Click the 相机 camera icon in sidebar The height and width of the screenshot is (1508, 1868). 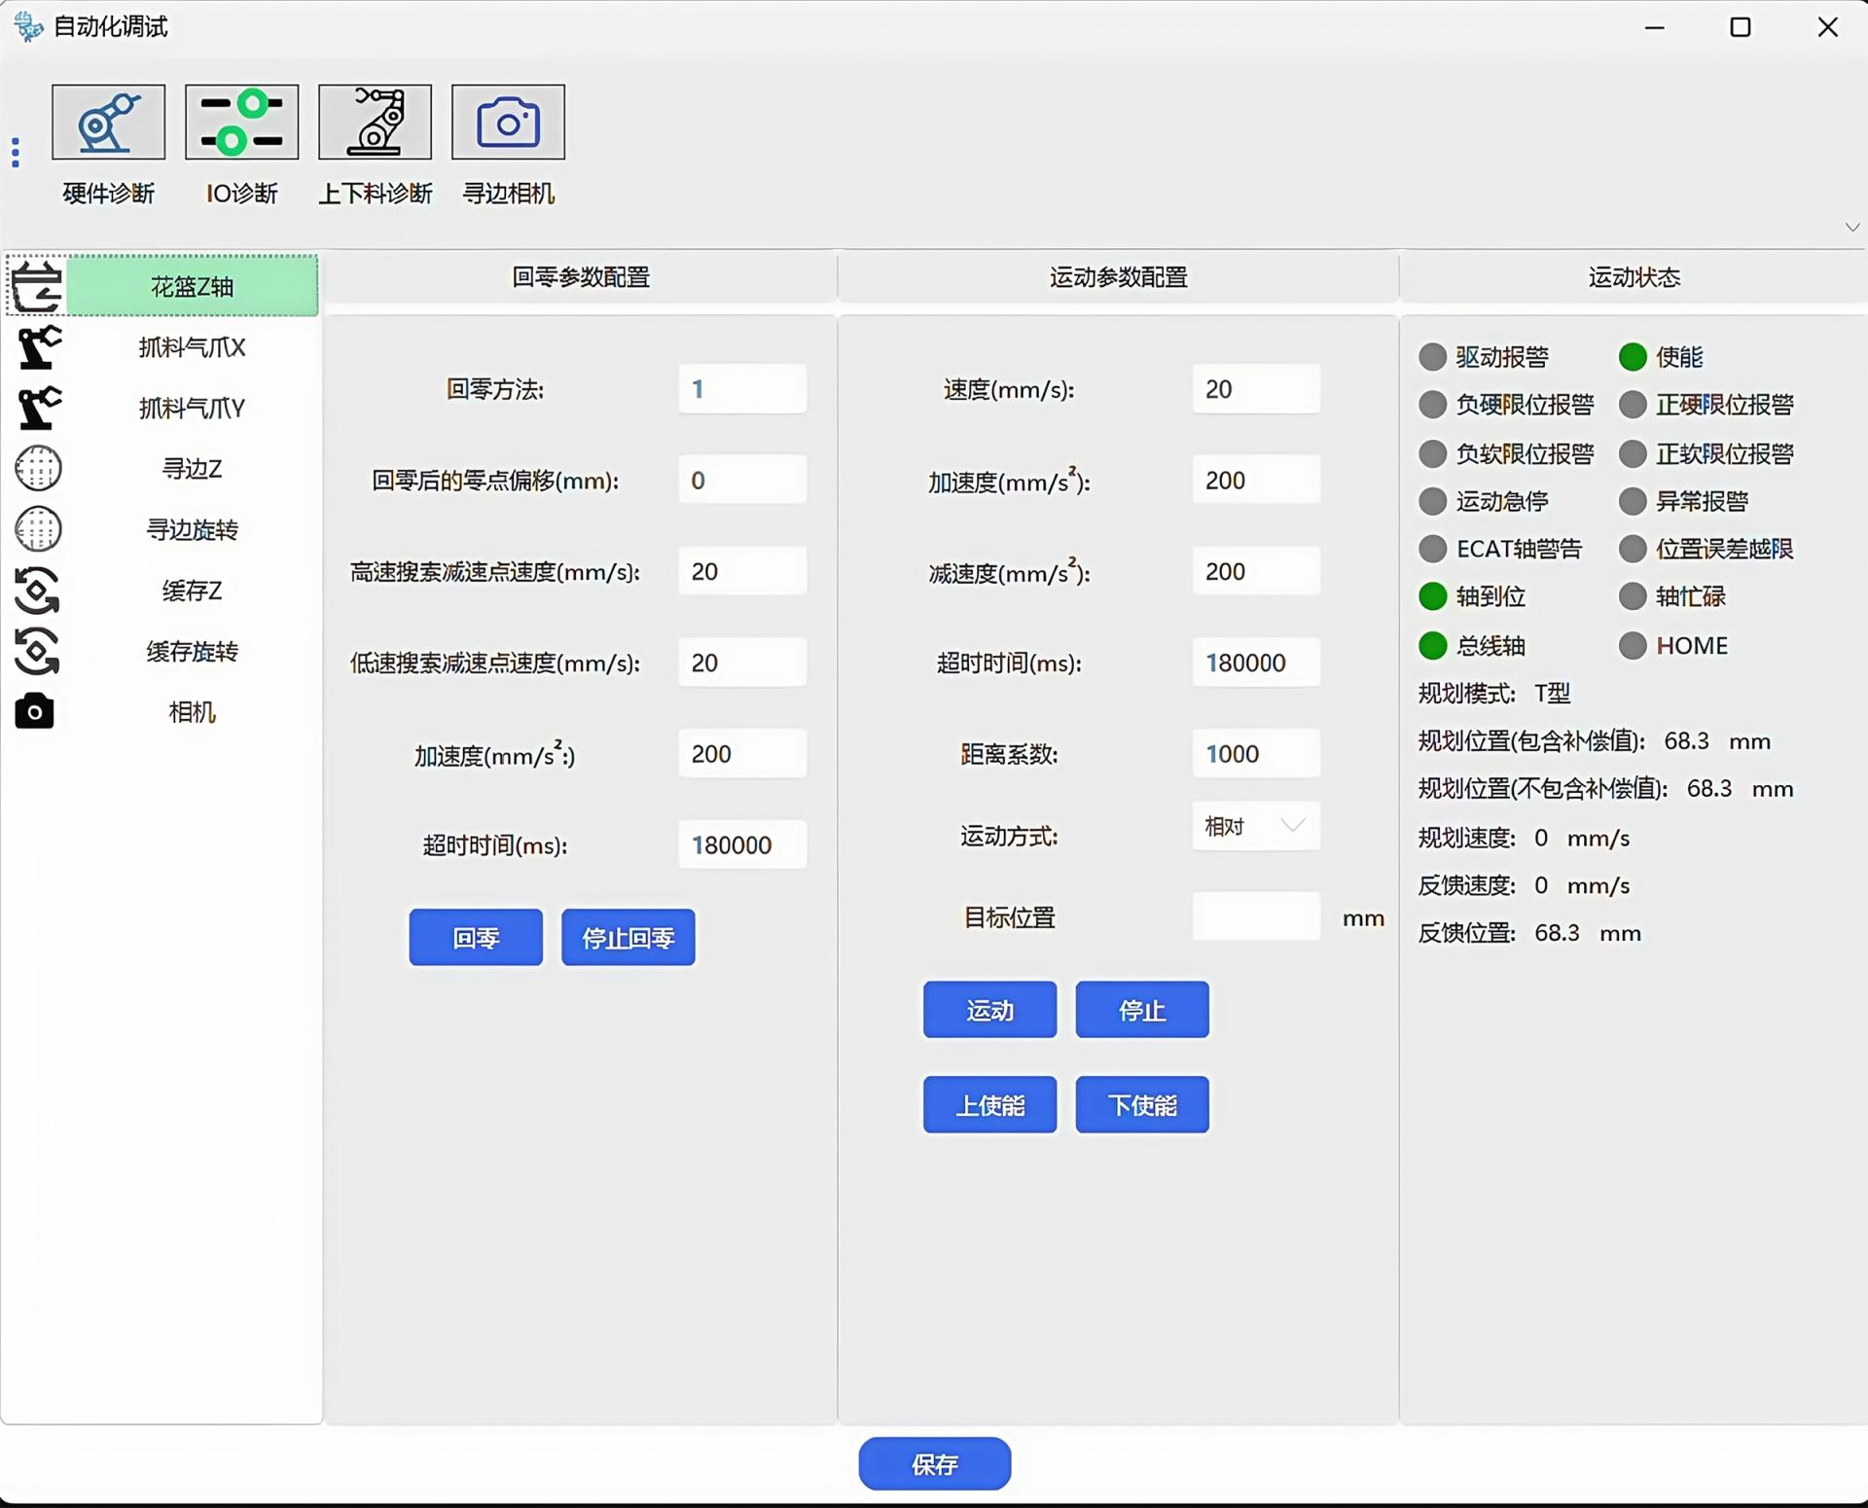[35, 712]
